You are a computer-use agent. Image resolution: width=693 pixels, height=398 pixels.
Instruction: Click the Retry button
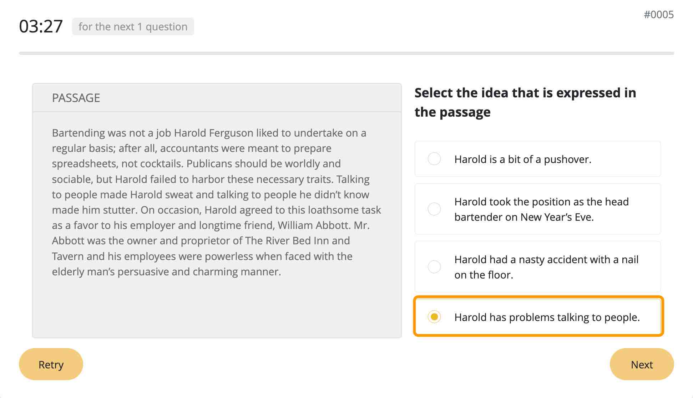coord(51,364)
